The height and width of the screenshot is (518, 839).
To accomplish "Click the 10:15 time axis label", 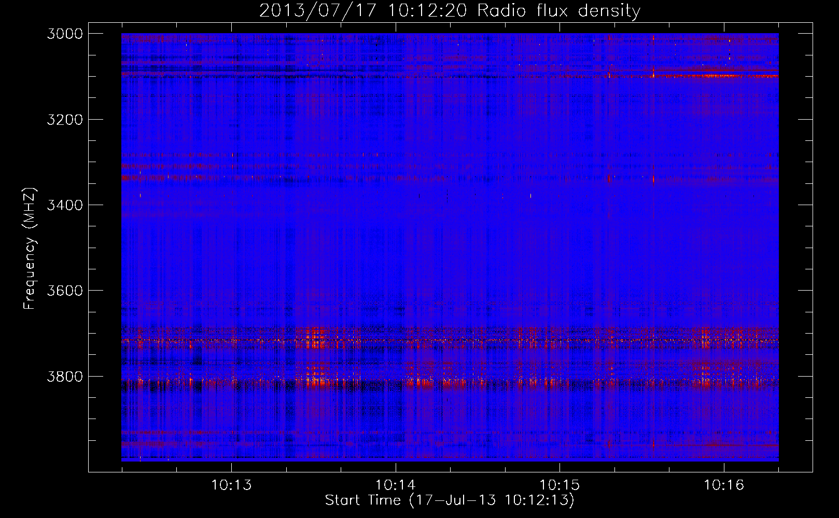I will coord(560,485).
